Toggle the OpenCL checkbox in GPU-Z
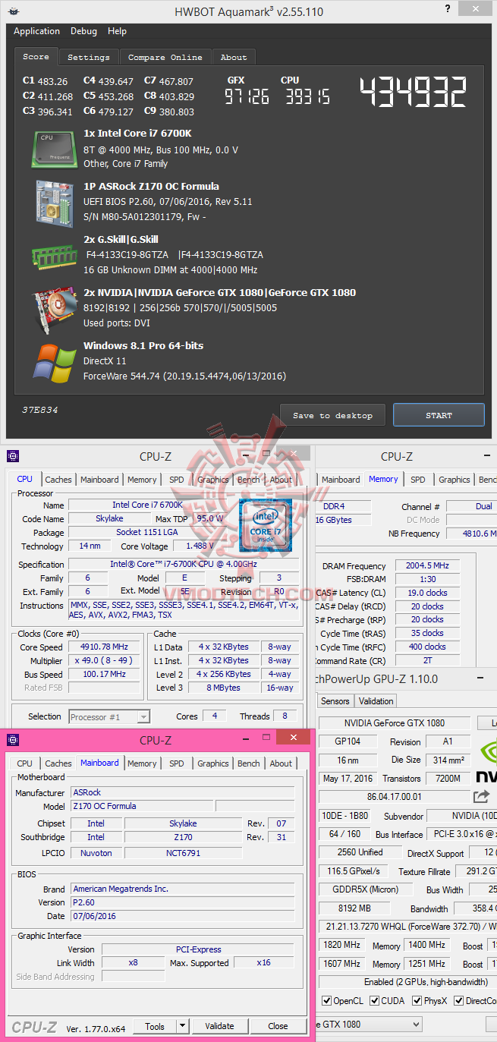497x1042 pixels. 326,1001
